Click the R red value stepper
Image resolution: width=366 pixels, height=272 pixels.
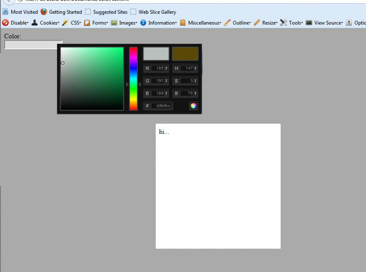point(166,68)
